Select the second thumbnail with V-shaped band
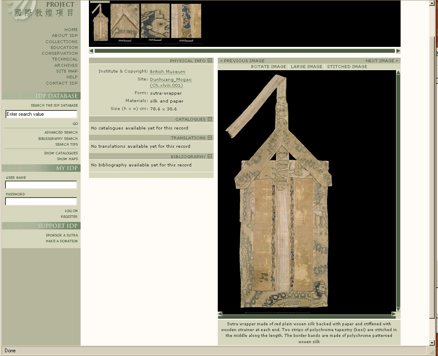Screen dimensions: 438x356 point(125,21)
